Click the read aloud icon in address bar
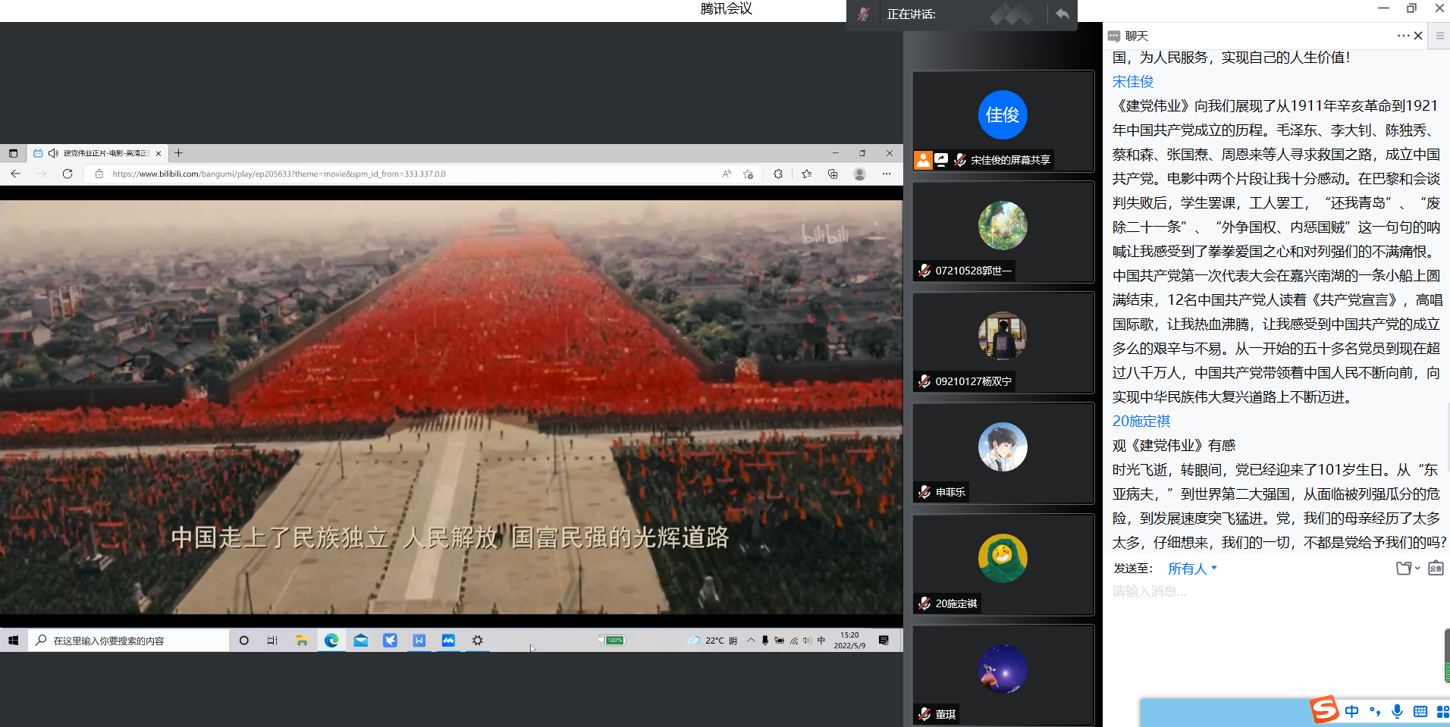The image size is (1450, 727). click(x=727, y=174)
